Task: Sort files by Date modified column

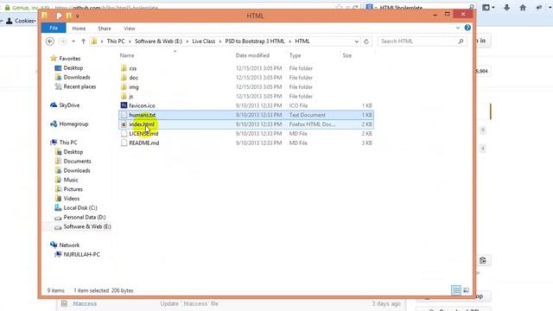Action: [252, 55]
